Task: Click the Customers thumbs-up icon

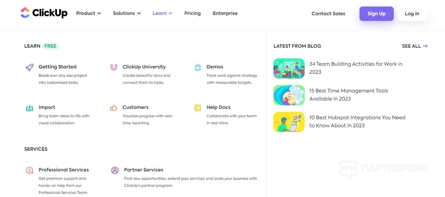Action: tap(114, 108)
